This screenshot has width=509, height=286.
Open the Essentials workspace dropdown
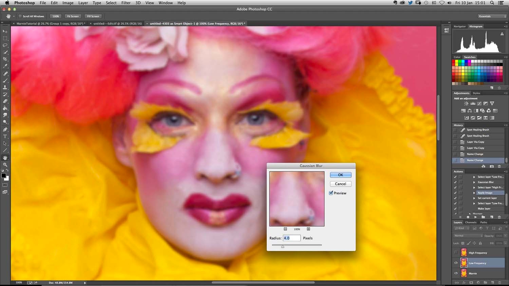pyautogui.click(x=492, y=16)
